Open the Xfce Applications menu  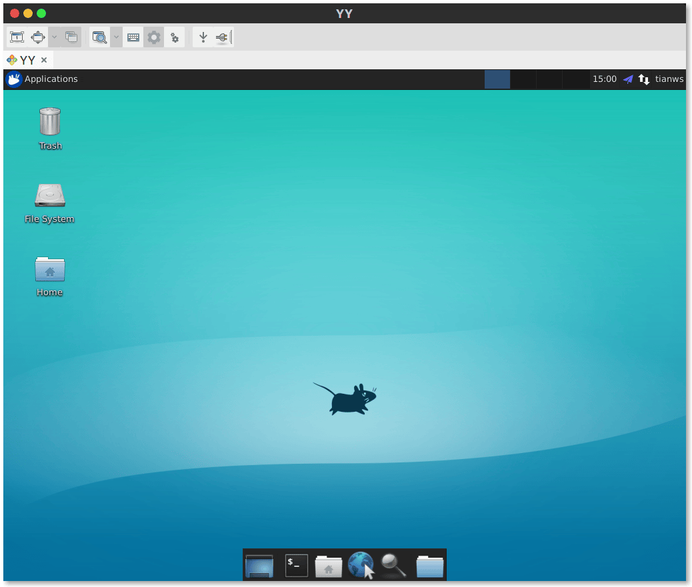[x=42, y=79]
